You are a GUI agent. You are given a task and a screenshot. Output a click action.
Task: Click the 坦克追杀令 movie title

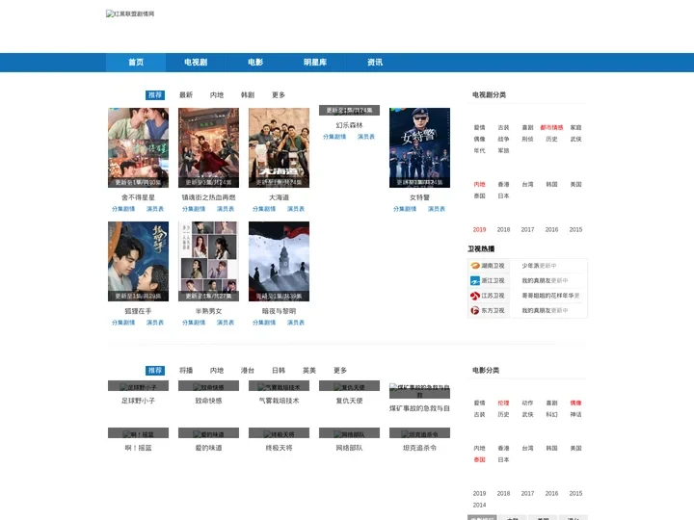419,449
